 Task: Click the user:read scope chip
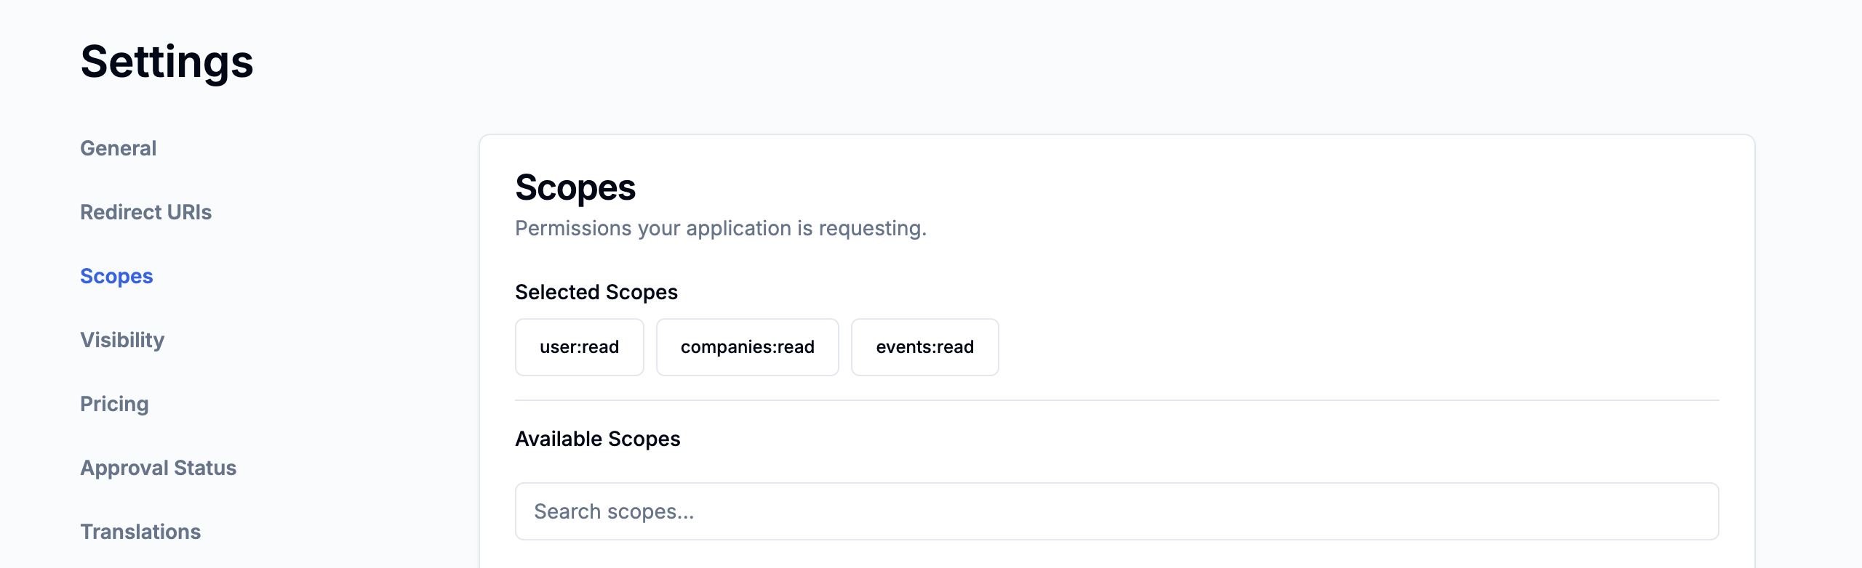click(579, 347)
